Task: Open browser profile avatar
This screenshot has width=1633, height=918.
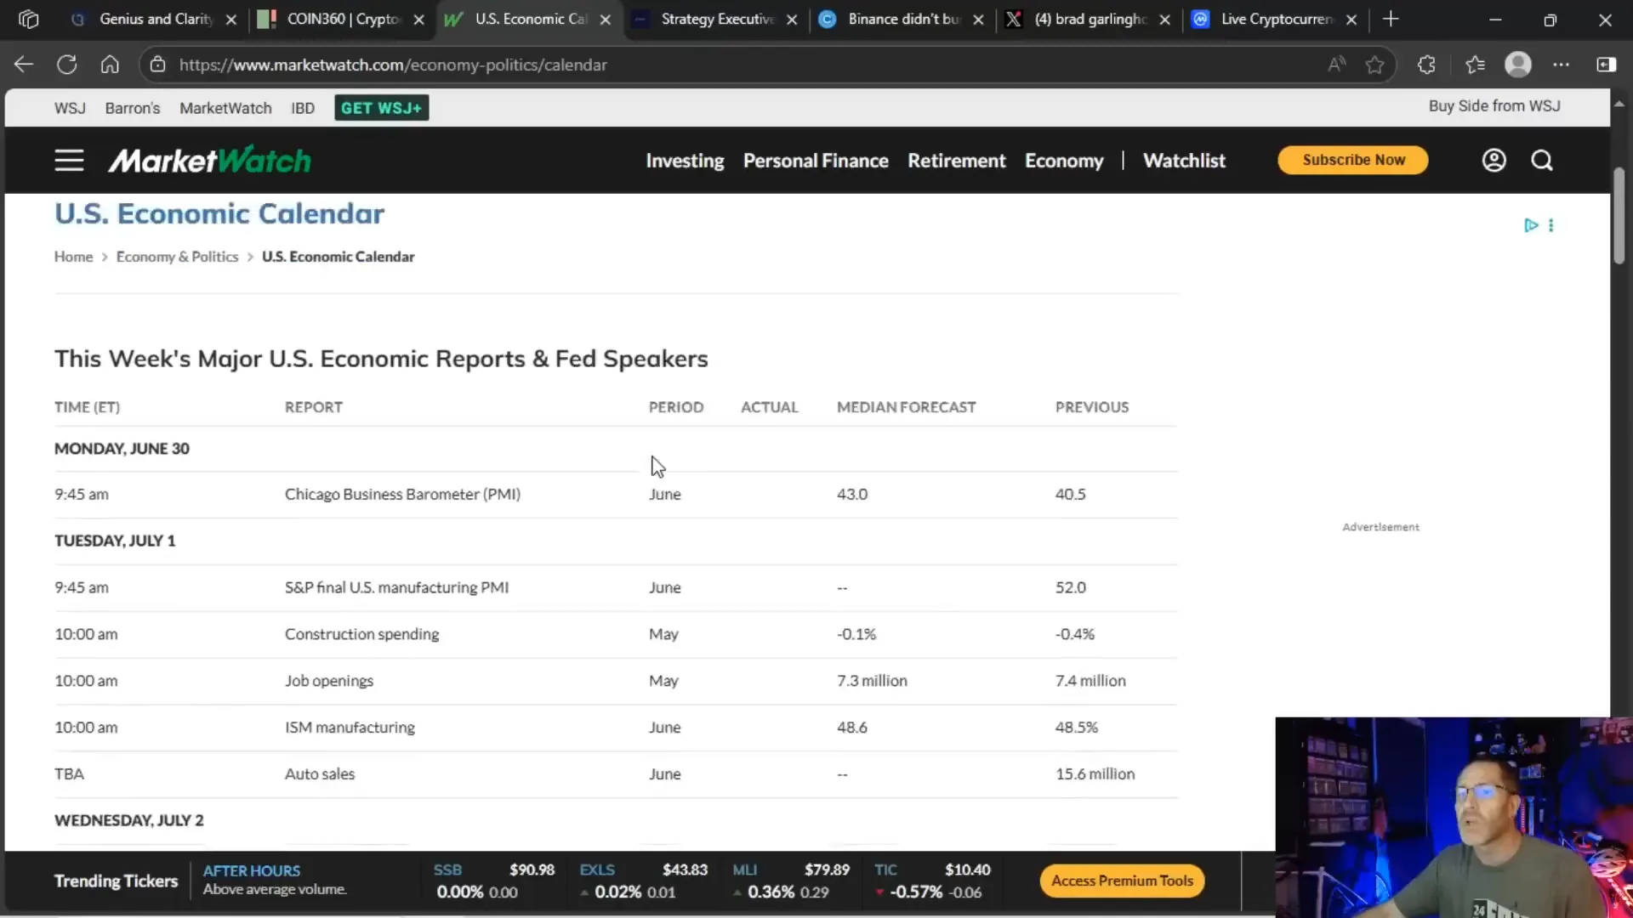Action: coord(1518,65)
